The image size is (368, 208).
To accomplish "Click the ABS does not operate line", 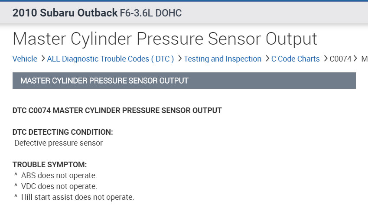I will pos(59,175).
